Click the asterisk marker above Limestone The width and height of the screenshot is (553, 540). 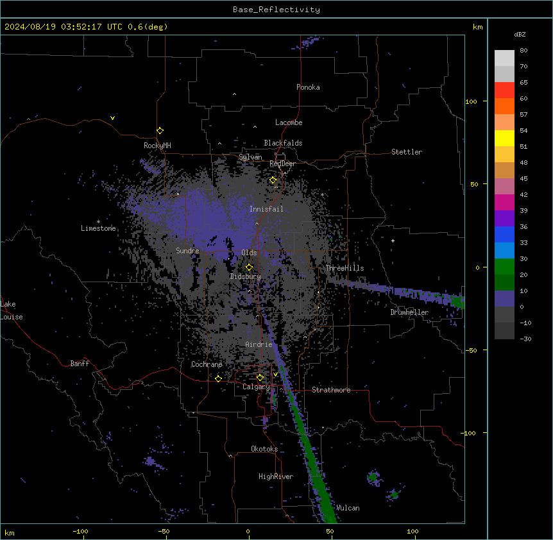98,221
